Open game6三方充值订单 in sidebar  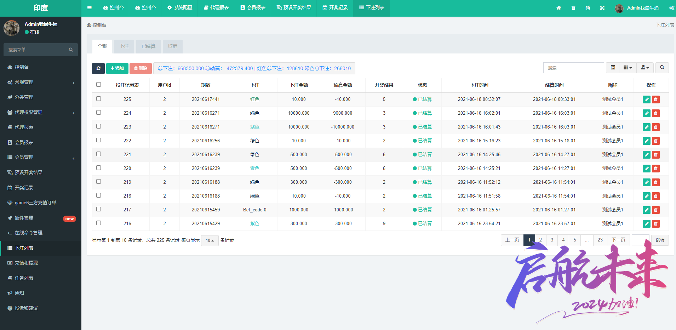[41, 203]
